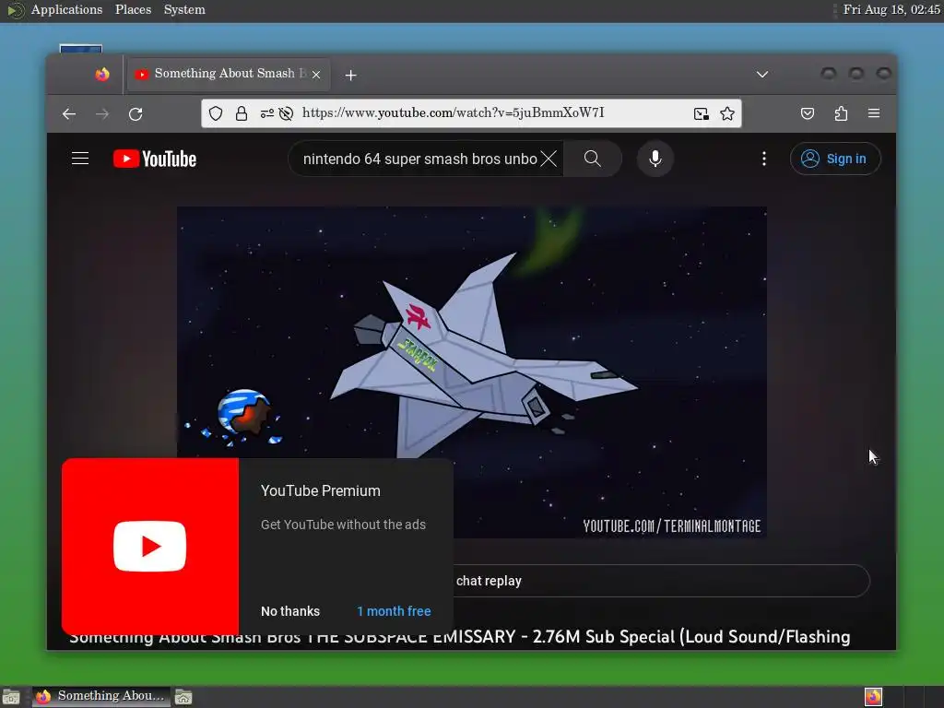
Task: Click the red YouTube Premium logo image
Action: coord(150,546)
